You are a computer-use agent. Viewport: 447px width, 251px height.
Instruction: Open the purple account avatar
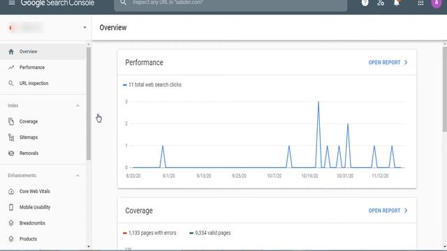point(436,3)
